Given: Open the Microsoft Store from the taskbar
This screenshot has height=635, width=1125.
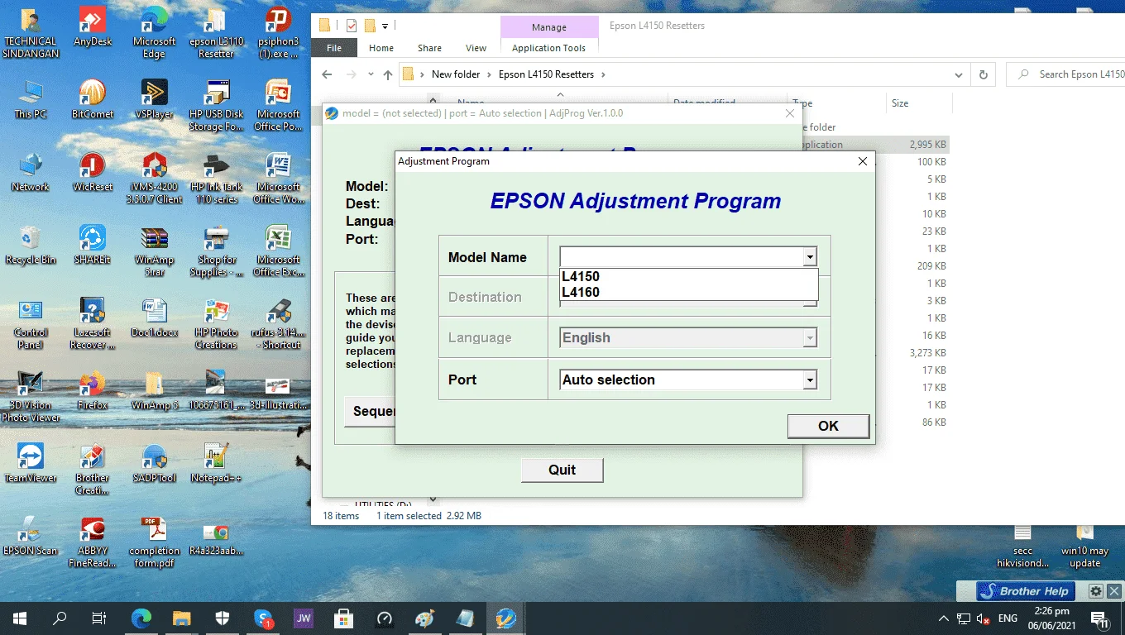Looking at the screenshot, I should click(343, 618).
